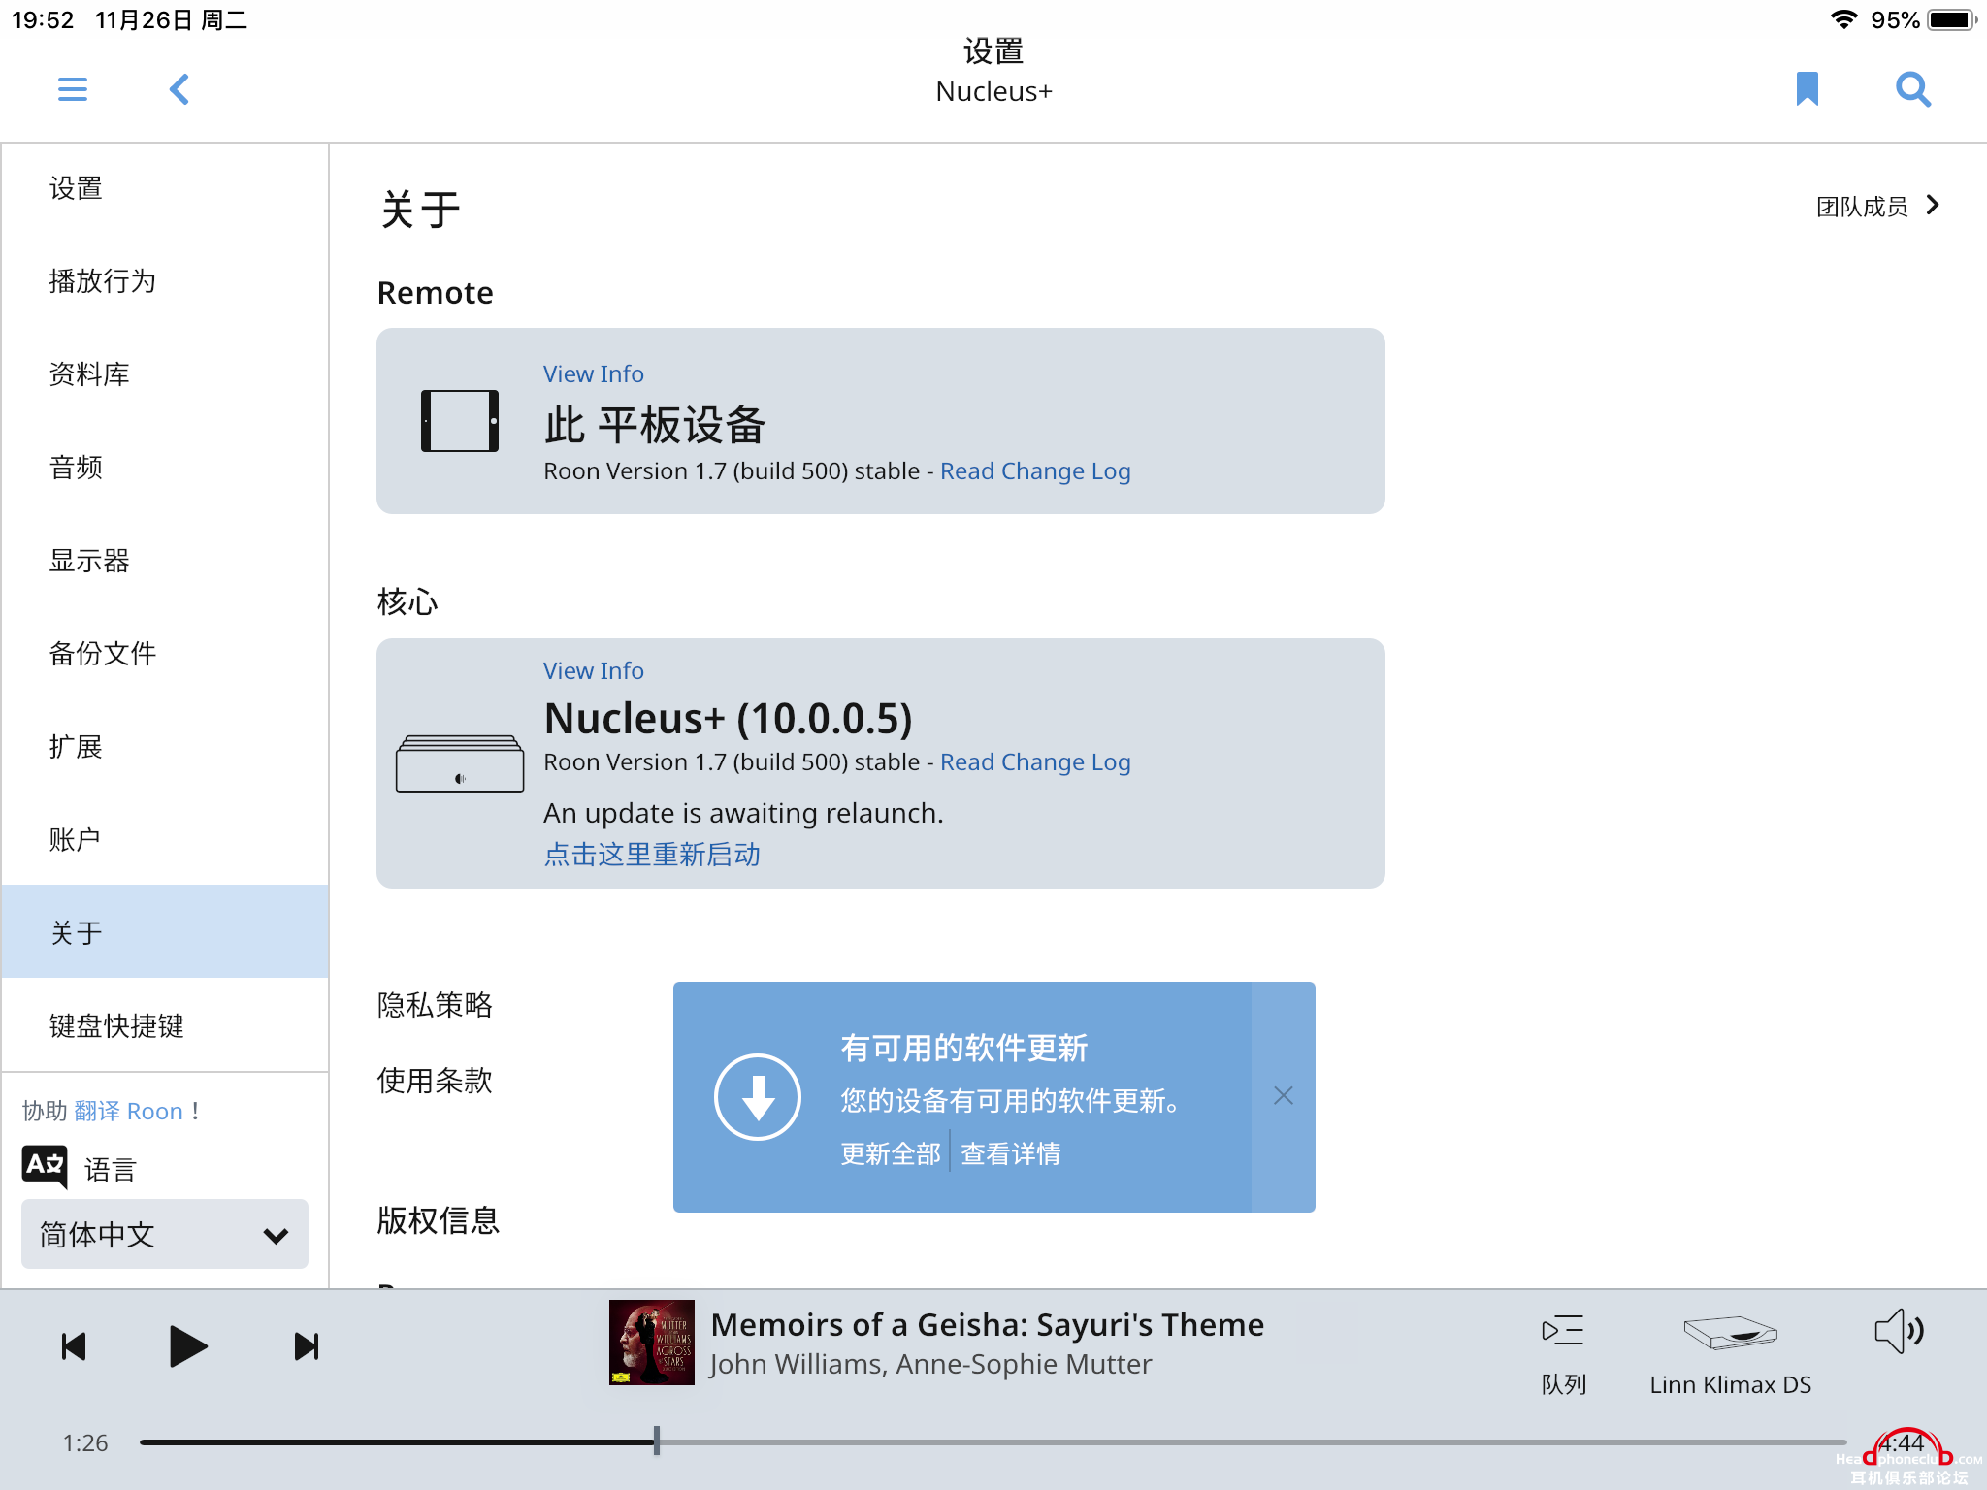This screenshot has height=1490, width=1987.
Task: Seek on the track progress slider
Action: click(x=993, y=1442)
